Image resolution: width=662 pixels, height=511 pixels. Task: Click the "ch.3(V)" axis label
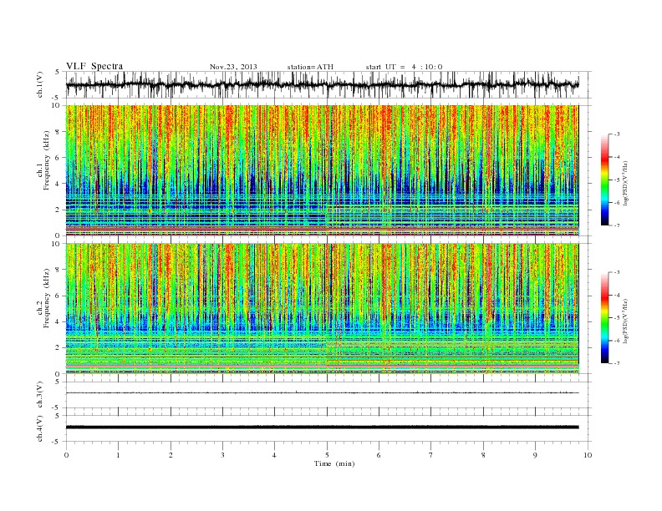pyautogui.click(x=40, y=395)
